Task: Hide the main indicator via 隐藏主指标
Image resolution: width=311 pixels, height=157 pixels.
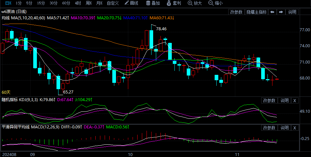Action: click(256, 12)
